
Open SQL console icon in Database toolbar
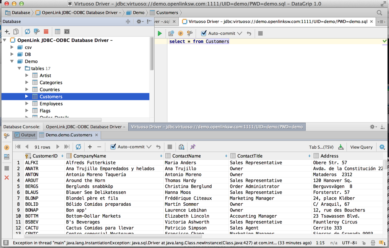coord(67,32)
